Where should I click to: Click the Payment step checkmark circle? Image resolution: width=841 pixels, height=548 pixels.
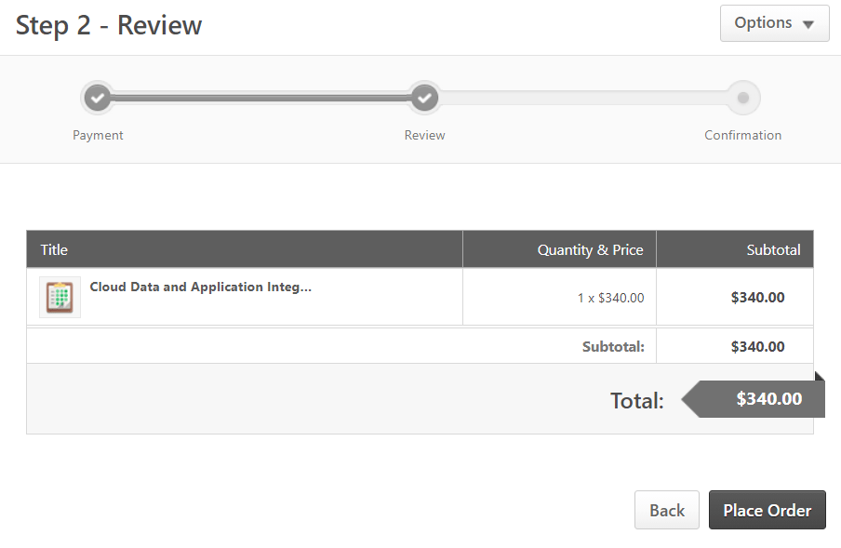pos(98,98)
